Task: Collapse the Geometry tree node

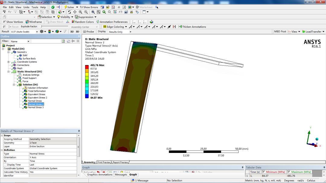Action: click(8, 52)
